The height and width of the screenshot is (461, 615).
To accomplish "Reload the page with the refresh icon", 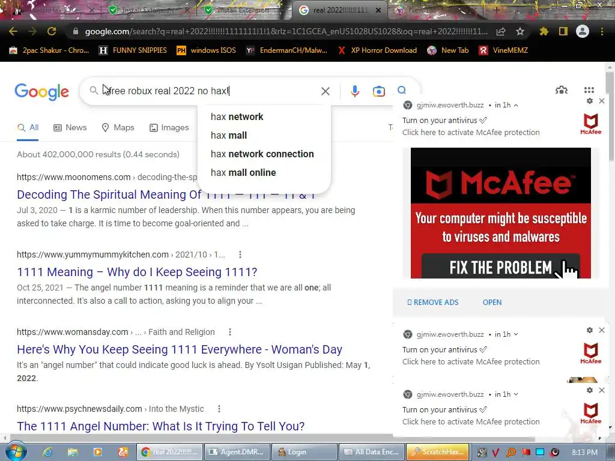I will coord(52,31).
